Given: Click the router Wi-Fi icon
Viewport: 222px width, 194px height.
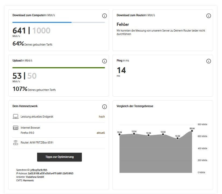Looking at the screenshot, I should 15,142.
